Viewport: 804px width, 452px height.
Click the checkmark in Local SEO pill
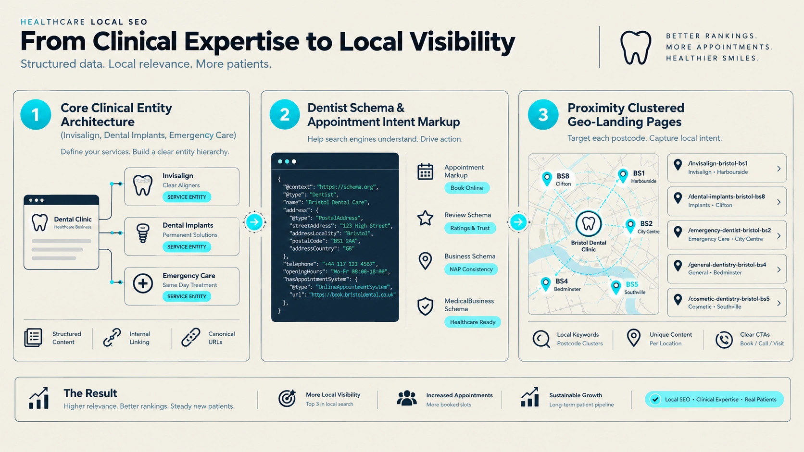point(655,399)
